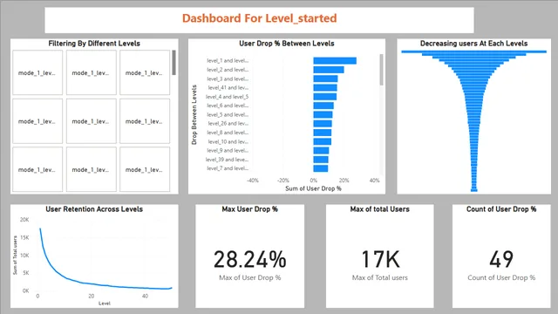Click the blue retention curve's starting peak
Viewport: 558px width, 314px height.
click(40, 229)
